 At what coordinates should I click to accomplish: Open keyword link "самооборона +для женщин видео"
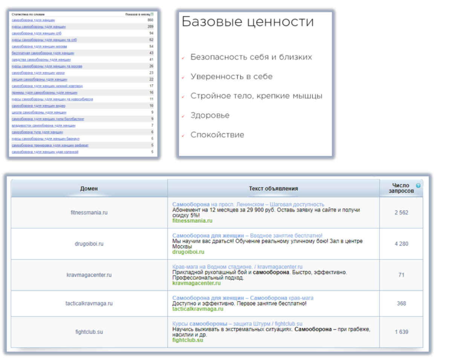click(x=38, y=106)
